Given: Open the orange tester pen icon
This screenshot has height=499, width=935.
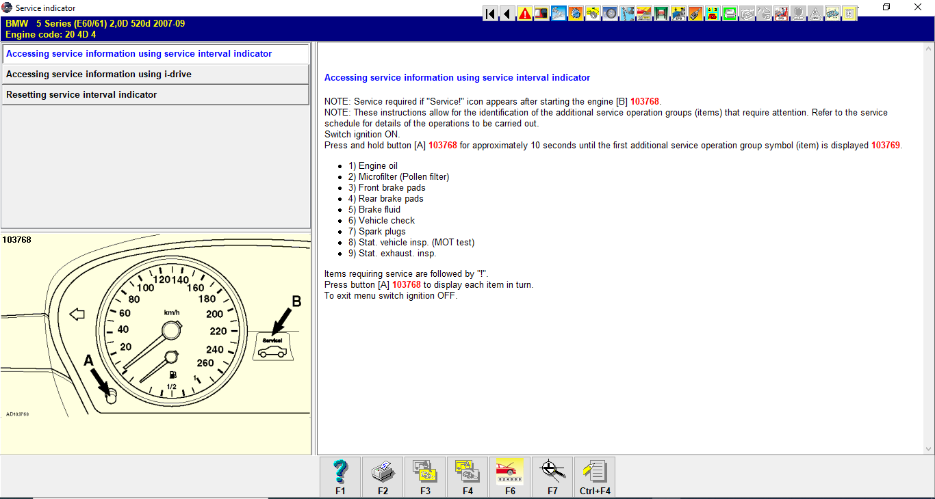Looking at the screenshot, I should [695, 13].
